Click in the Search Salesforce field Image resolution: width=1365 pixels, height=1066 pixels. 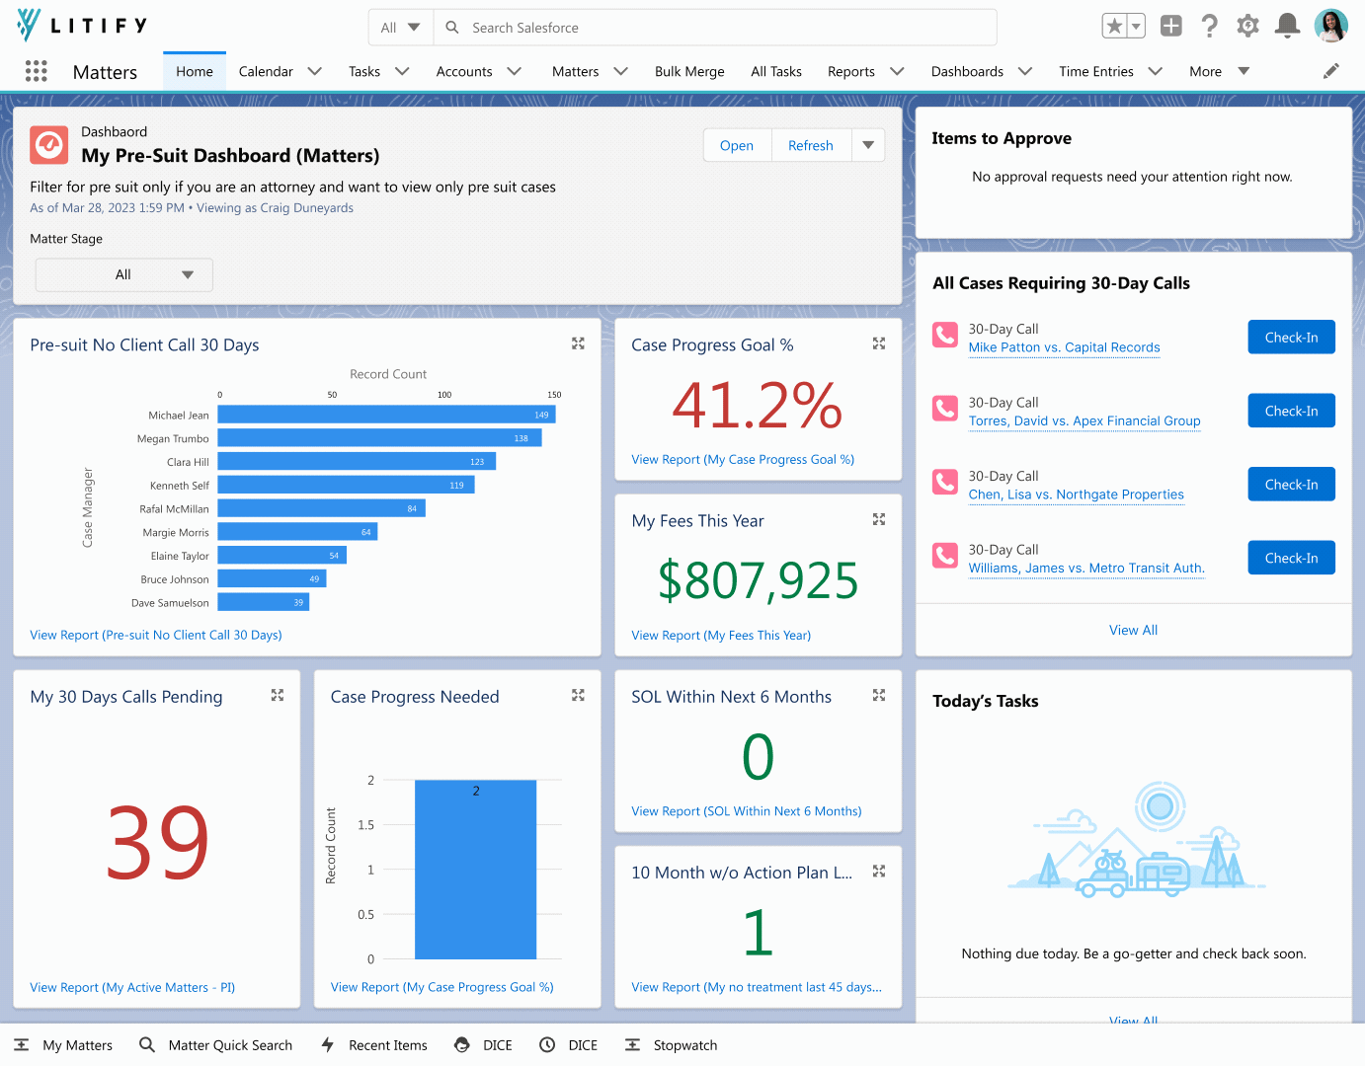716,28
